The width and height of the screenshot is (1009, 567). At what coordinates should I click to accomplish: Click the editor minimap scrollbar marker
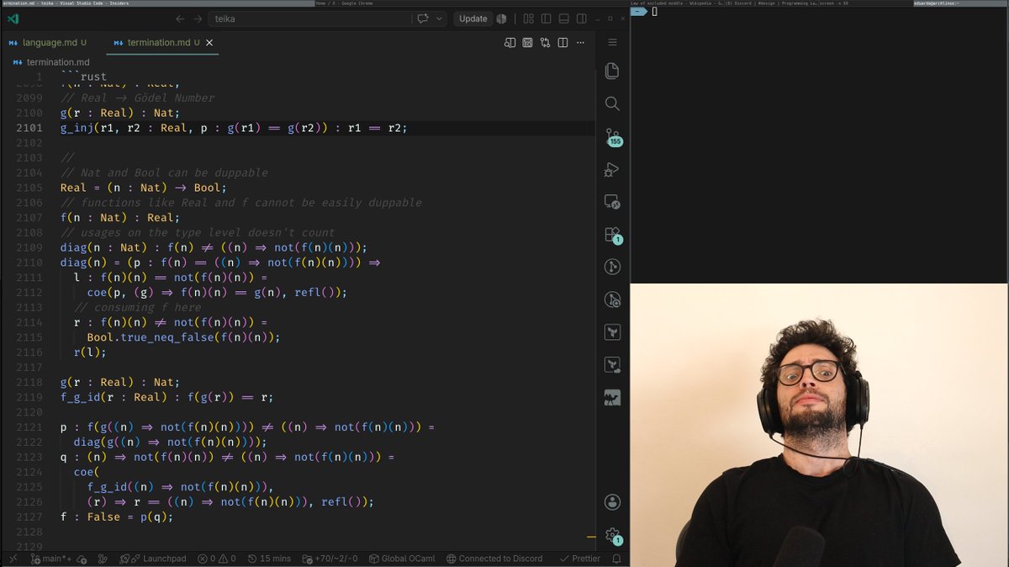click(592, 536)
